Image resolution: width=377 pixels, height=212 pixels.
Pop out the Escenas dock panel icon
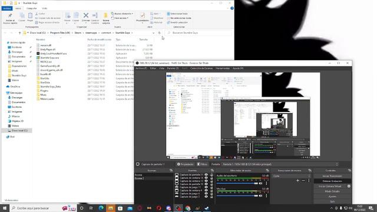171,170
